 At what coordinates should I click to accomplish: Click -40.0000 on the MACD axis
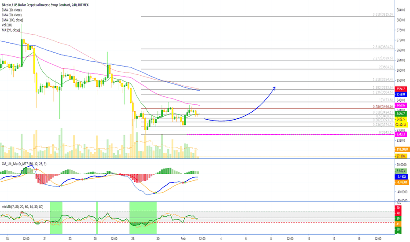click(402, 192)
